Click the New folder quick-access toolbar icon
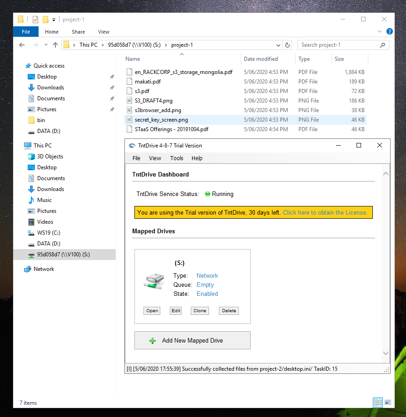The width and height of the screenshot is (406, 417). [45, 20]
